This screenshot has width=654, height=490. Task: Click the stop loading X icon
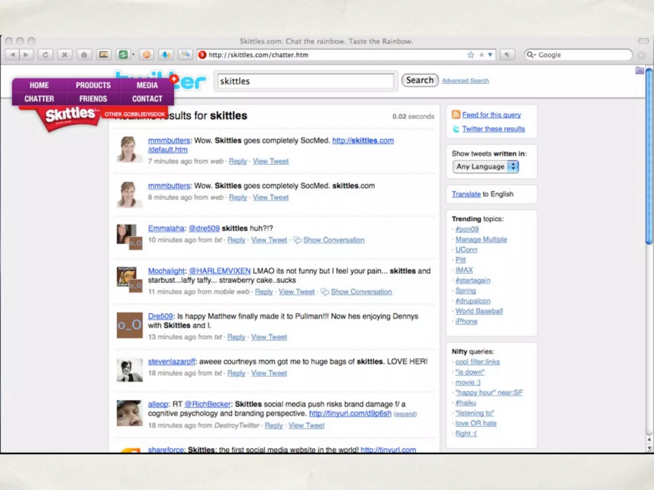coord(65,55)
